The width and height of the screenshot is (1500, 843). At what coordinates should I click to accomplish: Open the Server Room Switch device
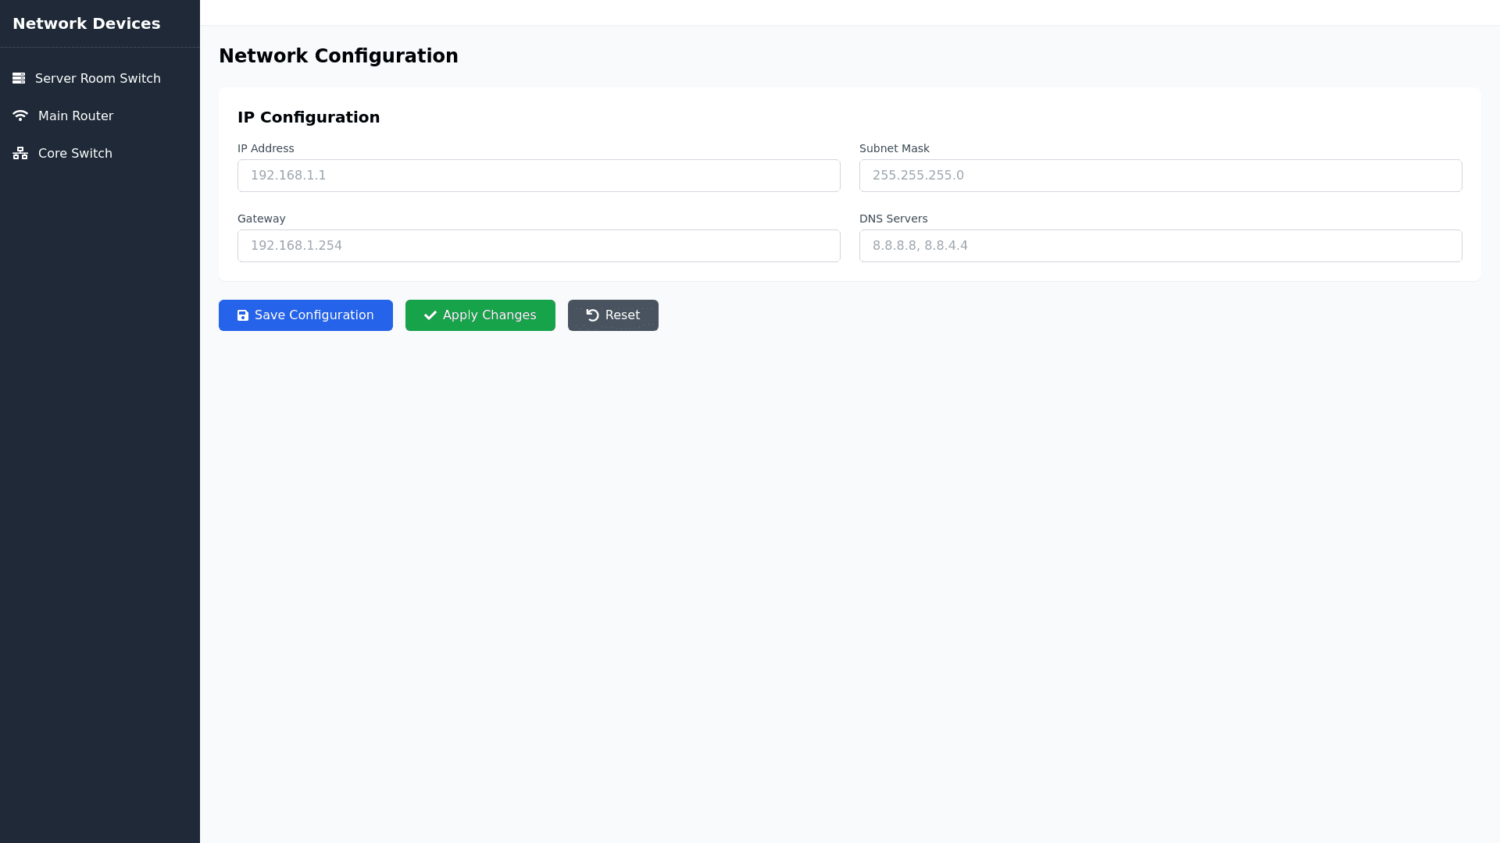coord(98,78)
